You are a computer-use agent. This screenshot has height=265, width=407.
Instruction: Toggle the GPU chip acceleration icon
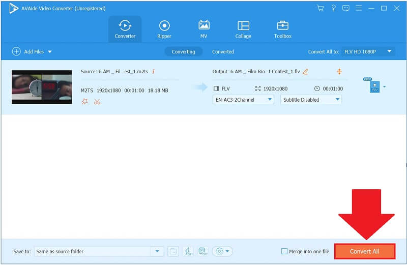pyautogui.click(x=202, y=251)
